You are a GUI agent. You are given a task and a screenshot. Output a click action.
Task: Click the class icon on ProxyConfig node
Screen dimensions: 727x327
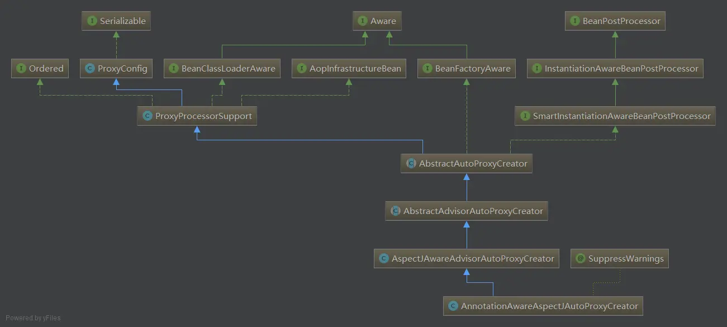click(x=90, y=69)
